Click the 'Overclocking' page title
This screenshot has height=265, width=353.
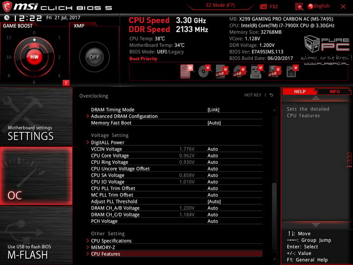click(x=94, y=96)
